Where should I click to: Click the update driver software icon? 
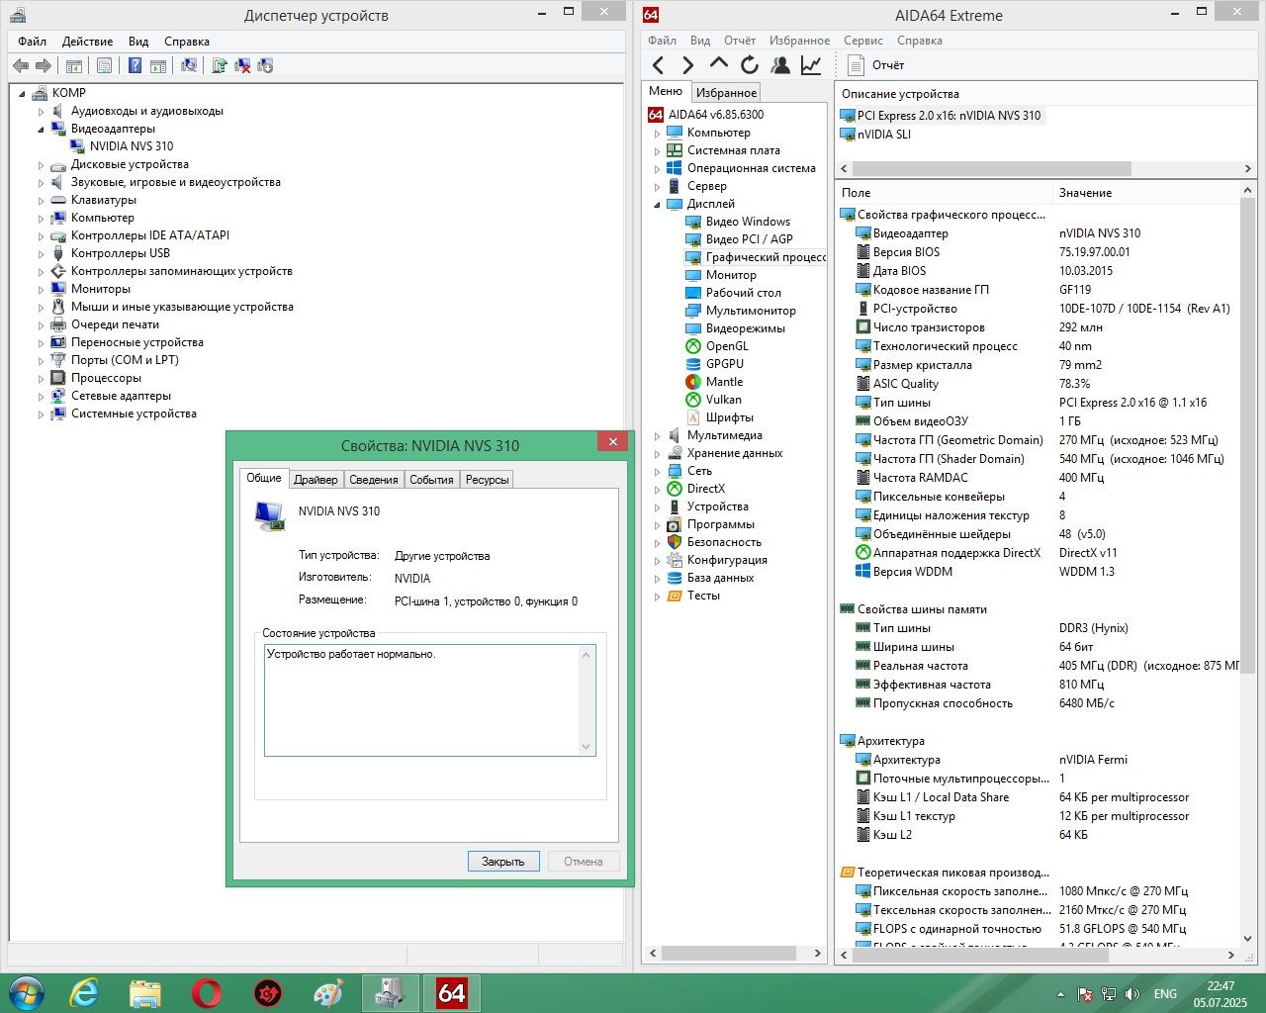pyautogui.click(x=220, y=65)
